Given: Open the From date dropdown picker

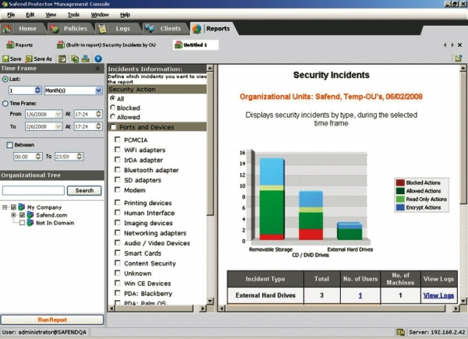Looking at the screenshot, I should (x=58, y=114).
